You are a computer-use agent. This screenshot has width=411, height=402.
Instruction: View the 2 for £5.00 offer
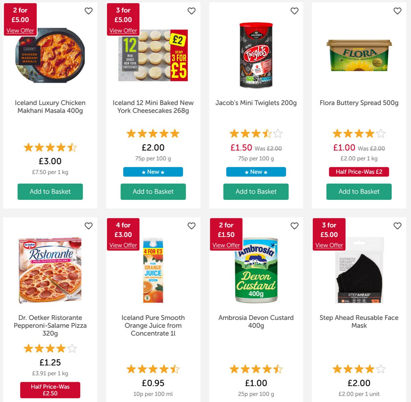click(20, 30)
